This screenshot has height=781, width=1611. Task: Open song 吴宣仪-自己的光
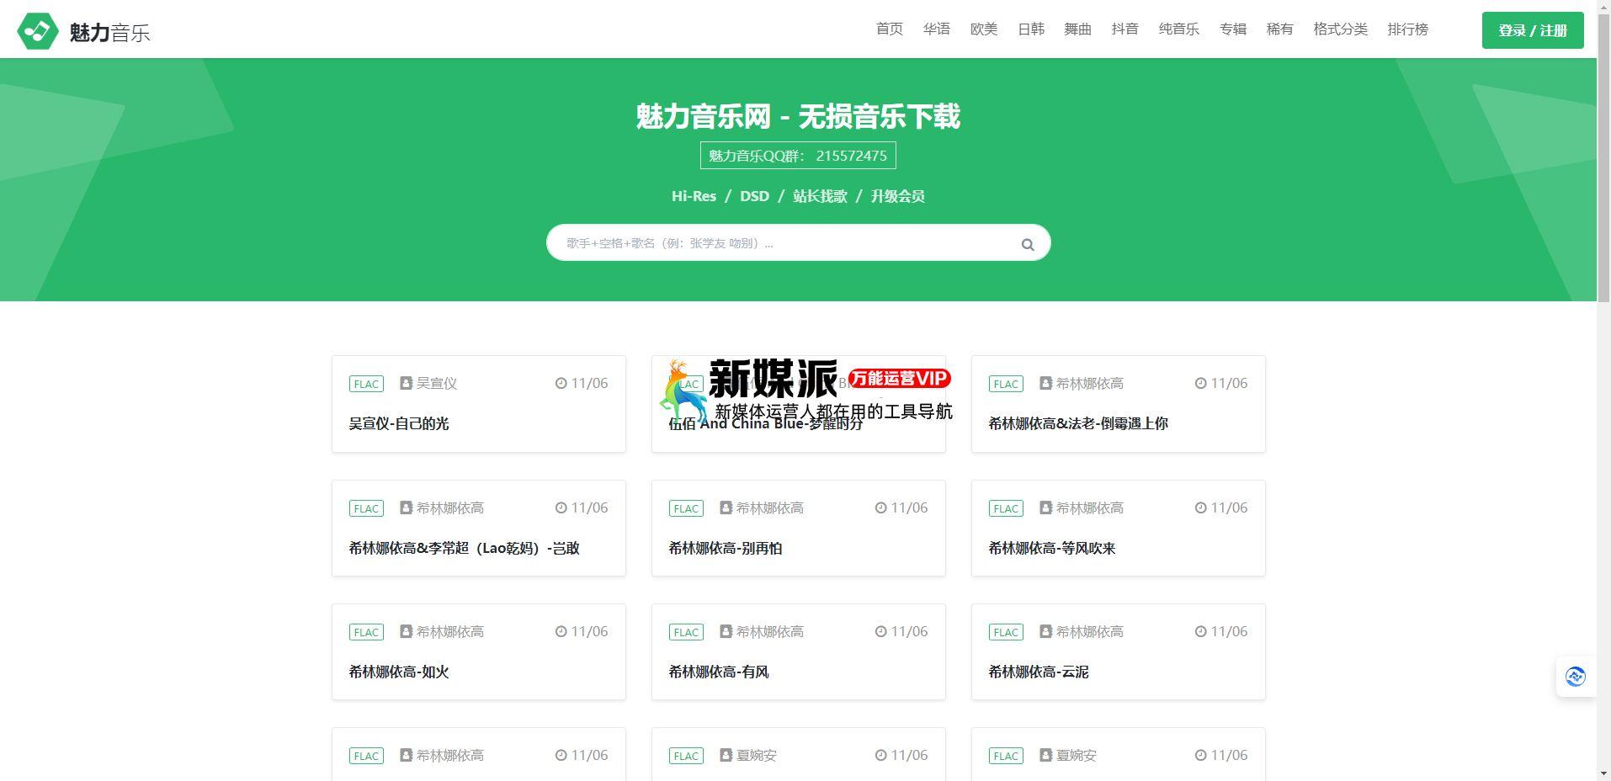(x=399, y=423)
